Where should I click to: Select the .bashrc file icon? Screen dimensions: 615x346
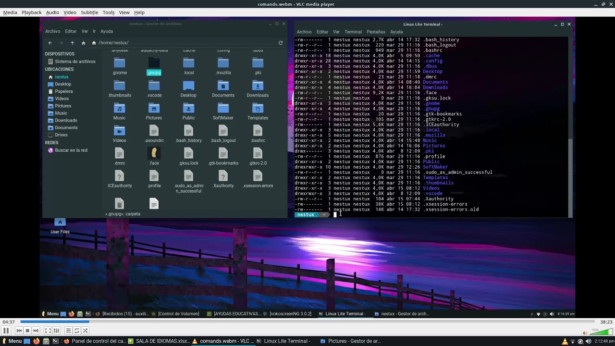pos(258,134)
